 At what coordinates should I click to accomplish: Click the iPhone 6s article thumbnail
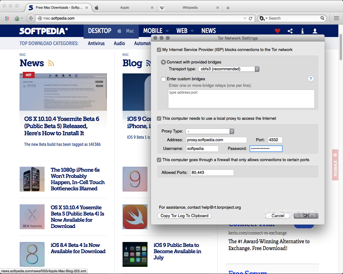(32, 179)
